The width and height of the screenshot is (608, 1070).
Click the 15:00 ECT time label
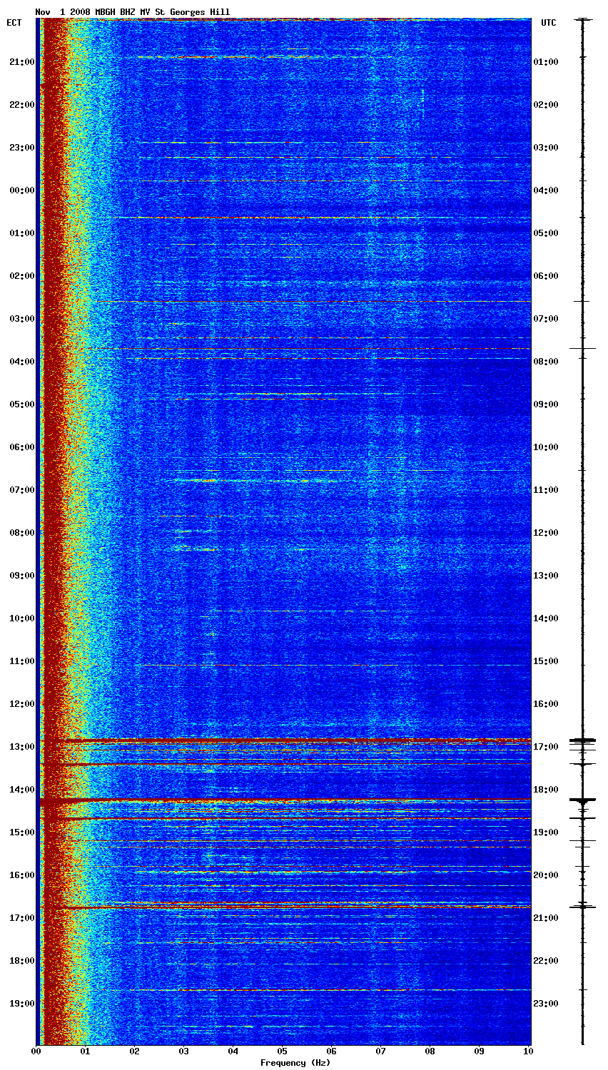21,832
